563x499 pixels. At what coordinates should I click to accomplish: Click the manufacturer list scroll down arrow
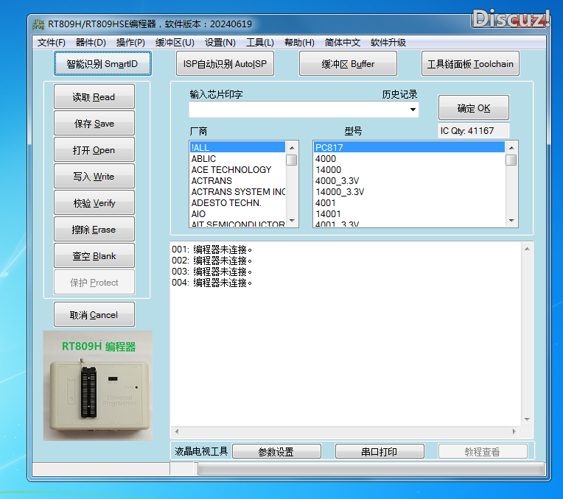coord(292,221)
